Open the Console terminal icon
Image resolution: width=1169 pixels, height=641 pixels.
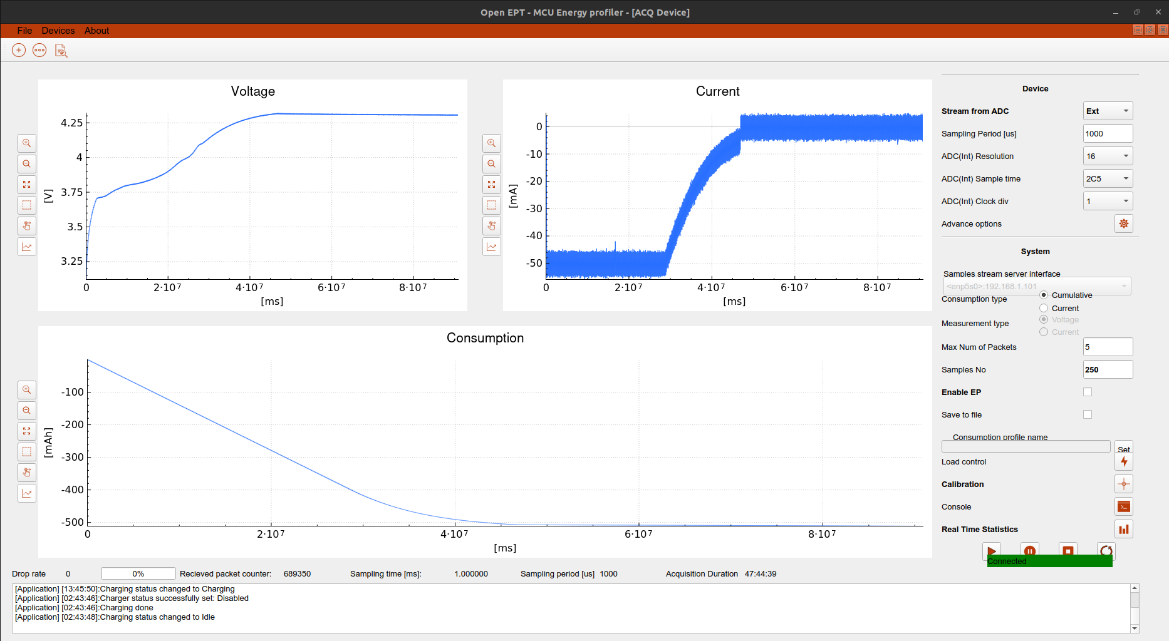tap(1123, 506)
